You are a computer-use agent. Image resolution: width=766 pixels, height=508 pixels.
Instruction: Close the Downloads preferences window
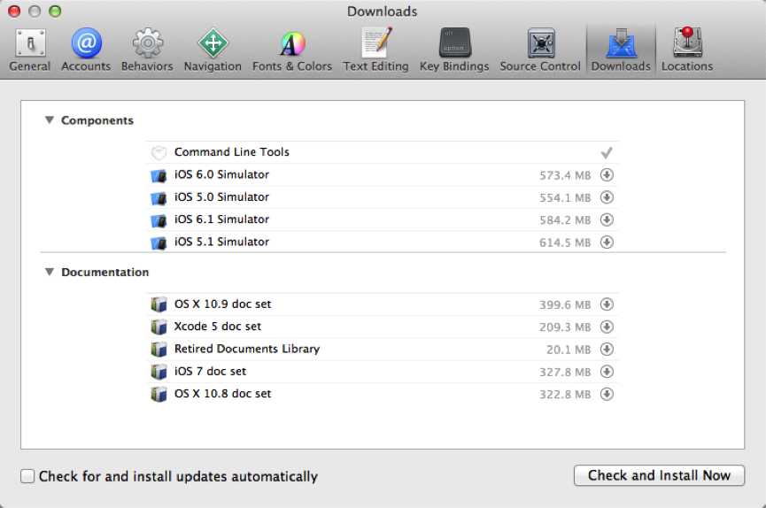[x=14, y=12]
